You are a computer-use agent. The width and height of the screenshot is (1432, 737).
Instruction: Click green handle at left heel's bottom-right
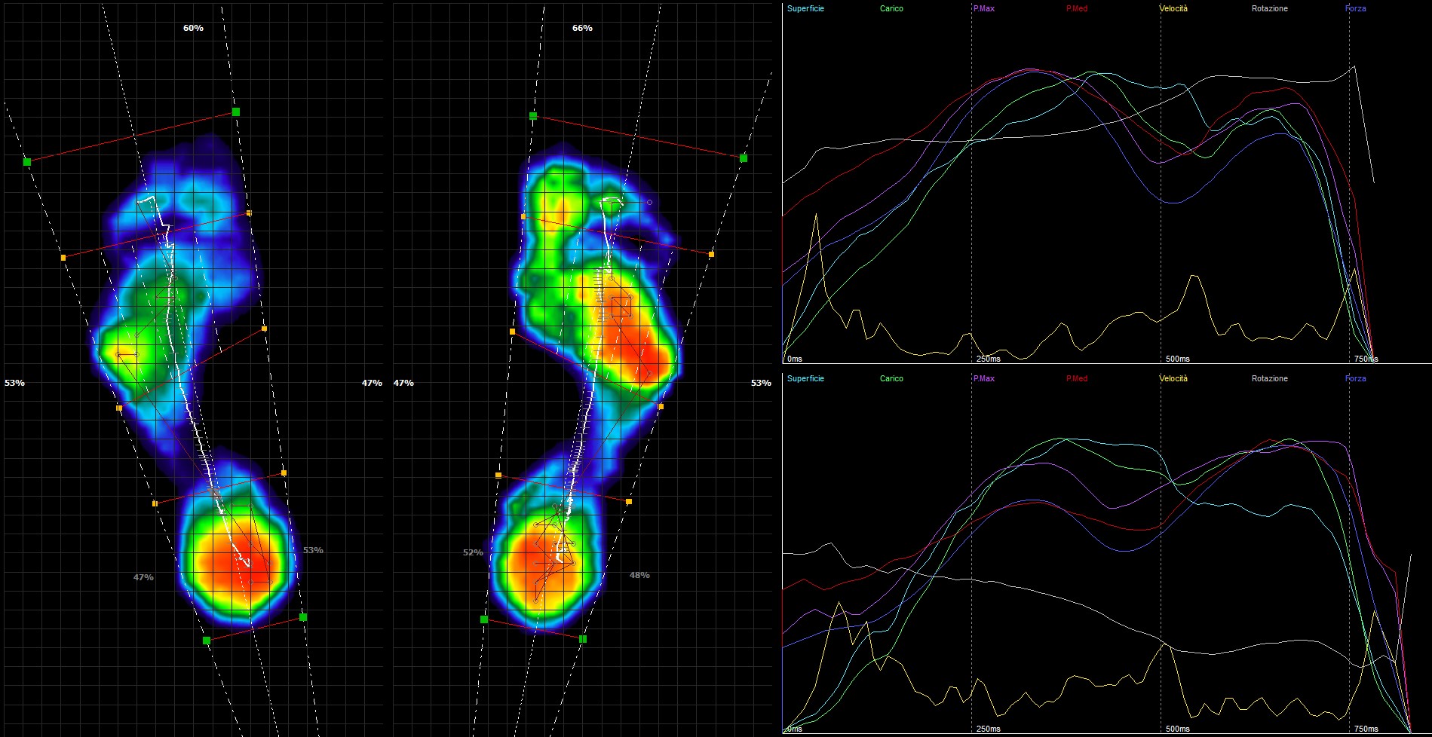coord(303,617)
